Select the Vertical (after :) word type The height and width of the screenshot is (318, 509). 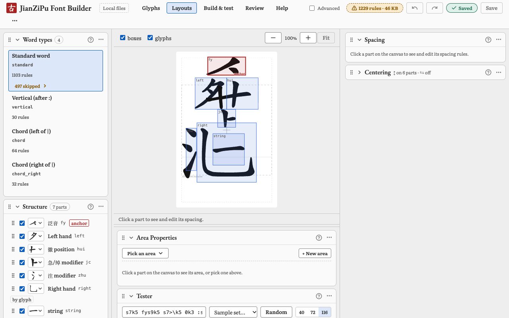[x=56, y=107]
